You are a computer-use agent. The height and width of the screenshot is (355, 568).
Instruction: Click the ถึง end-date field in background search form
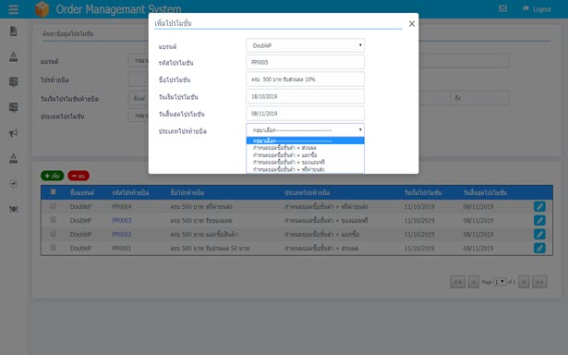click(479, 98)
